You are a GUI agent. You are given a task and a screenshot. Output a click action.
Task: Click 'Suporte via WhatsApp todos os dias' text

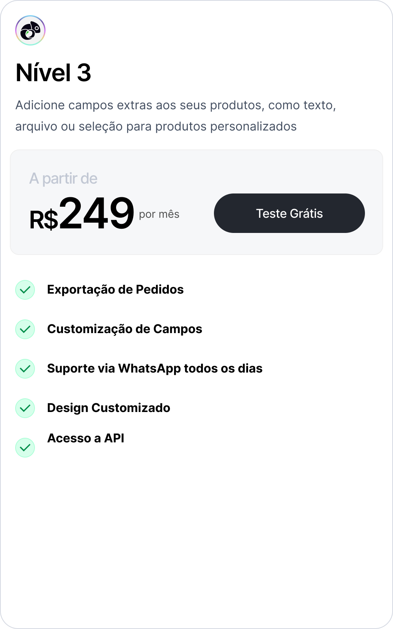pos(155,368)
